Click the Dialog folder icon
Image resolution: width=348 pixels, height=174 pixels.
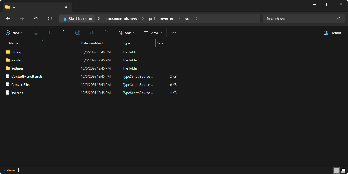click(x=8, y=52)
